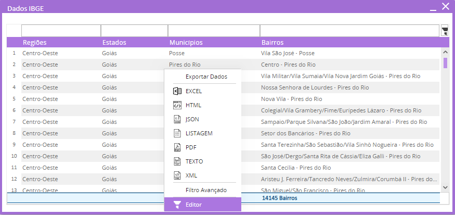Sort by the Regiões column header

pyautogui.click(x=35, y=42)
